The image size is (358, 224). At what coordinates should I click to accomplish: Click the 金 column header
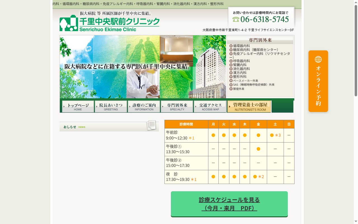(x=258, y=124)
